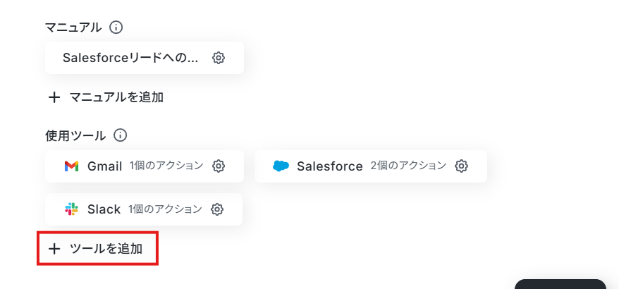Viewport: 619px width, 289px height.
Task: Click the info icon beside マニュアル
Action: tap(116, 27)
